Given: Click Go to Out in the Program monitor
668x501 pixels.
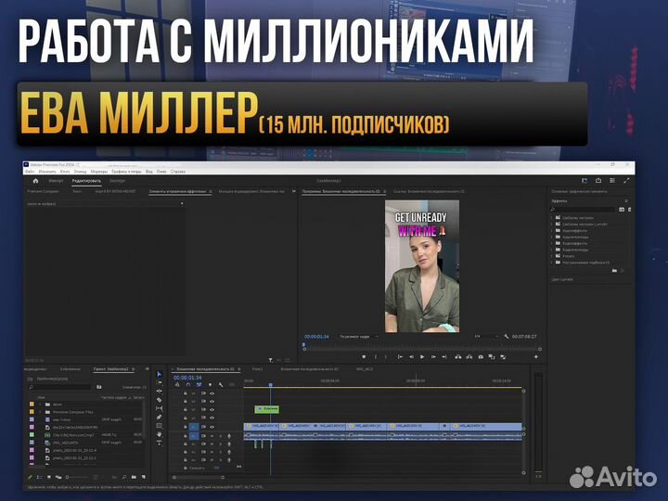Looking at the screenshot, I should point(444,357).
